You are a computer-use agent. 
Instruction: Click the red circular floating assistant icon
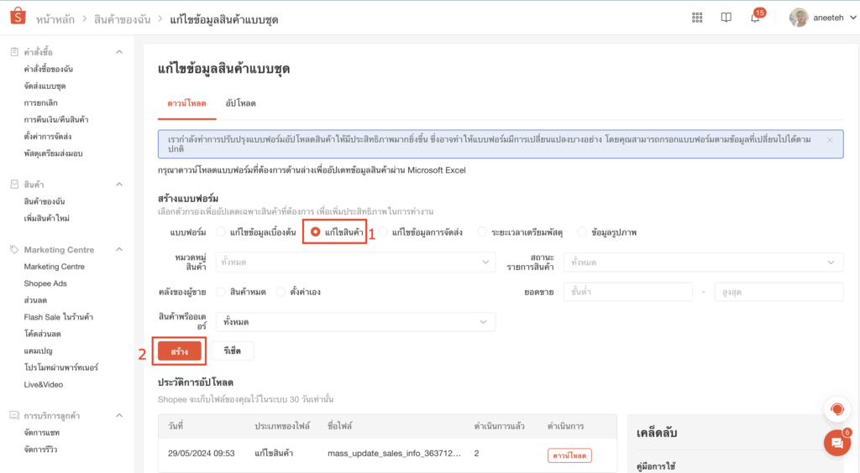[837, 409]
